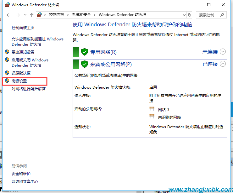Open the 控制面板 breadcrumb

(57, 15)
